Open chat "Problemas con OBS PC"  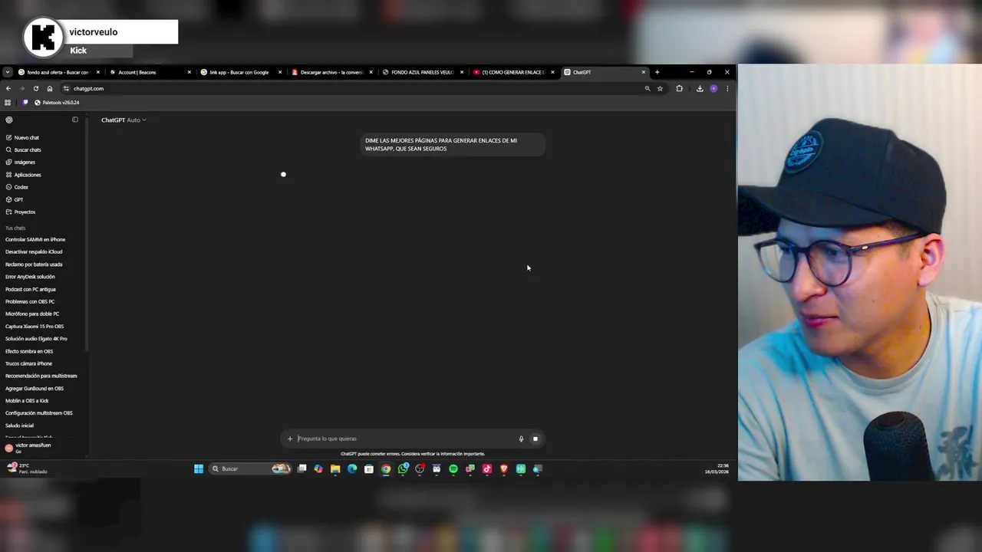[x=30, y=301]
